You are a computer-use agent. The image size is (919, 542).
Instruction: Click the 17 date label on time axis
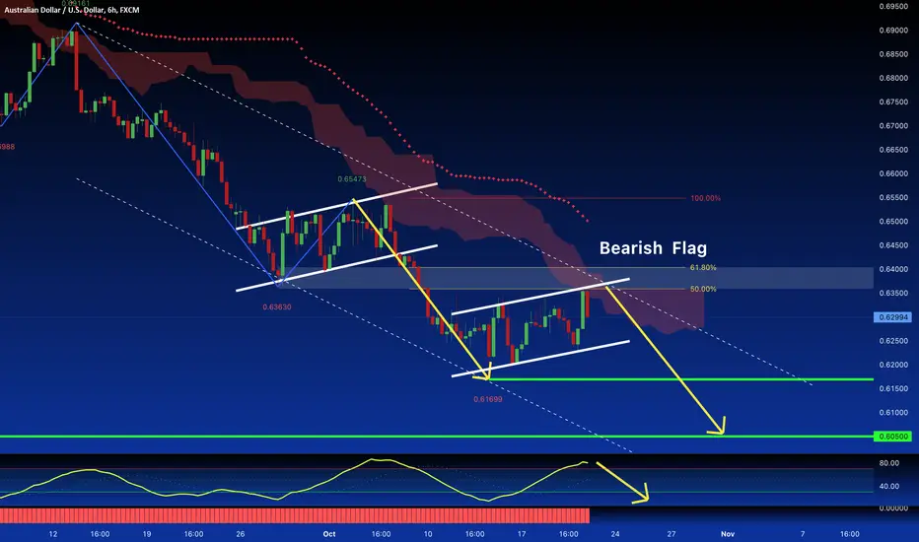pyautogui.click(x=522, y=534)
